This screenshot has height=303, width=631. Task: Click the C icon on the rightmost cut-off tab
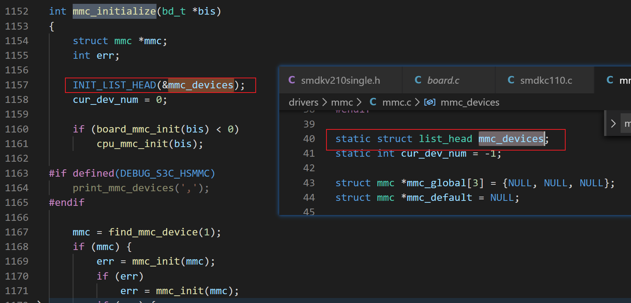tap(610, 80)
